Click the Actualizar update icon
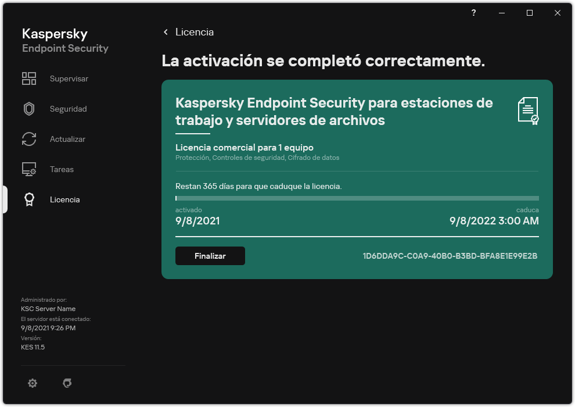The width and height of the screenshot is (575, 407). point(29,139)
